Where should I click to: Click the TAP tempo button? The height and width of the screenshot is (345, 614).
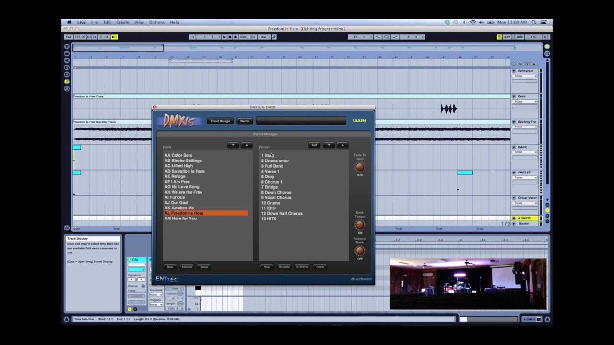click(69, 37)
